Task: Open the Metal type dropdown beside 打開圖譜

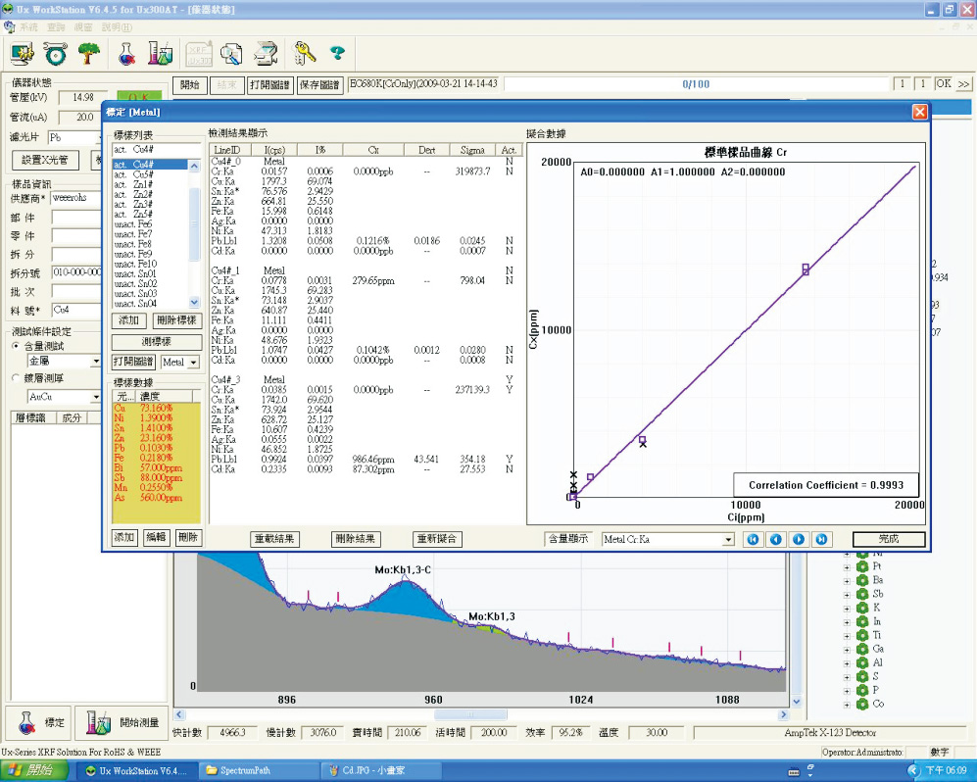Action: pyautogui.click(x=192, y=363)
